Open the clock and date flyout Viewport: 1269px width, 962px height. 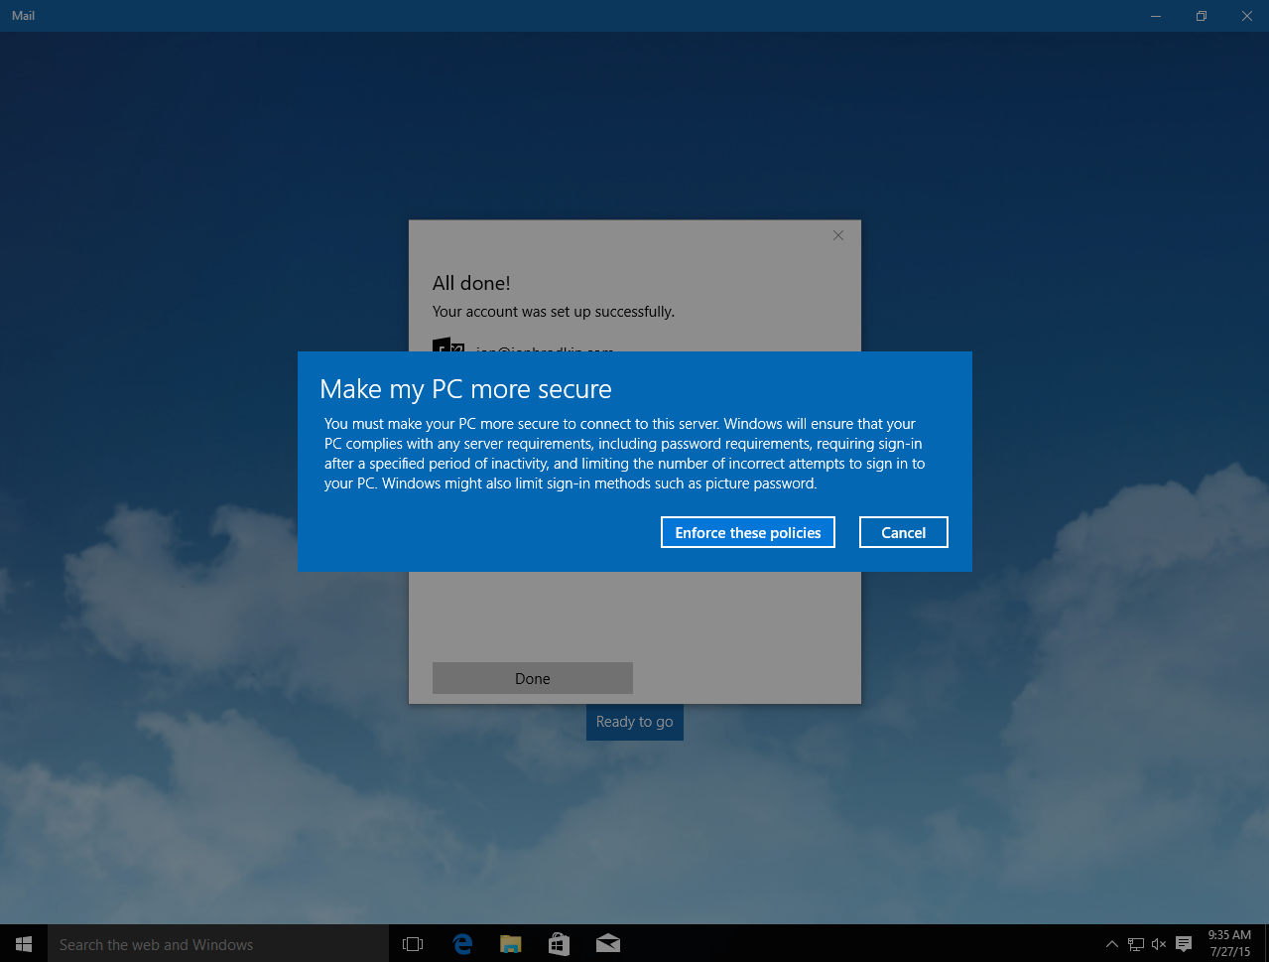coord(1229,944)
